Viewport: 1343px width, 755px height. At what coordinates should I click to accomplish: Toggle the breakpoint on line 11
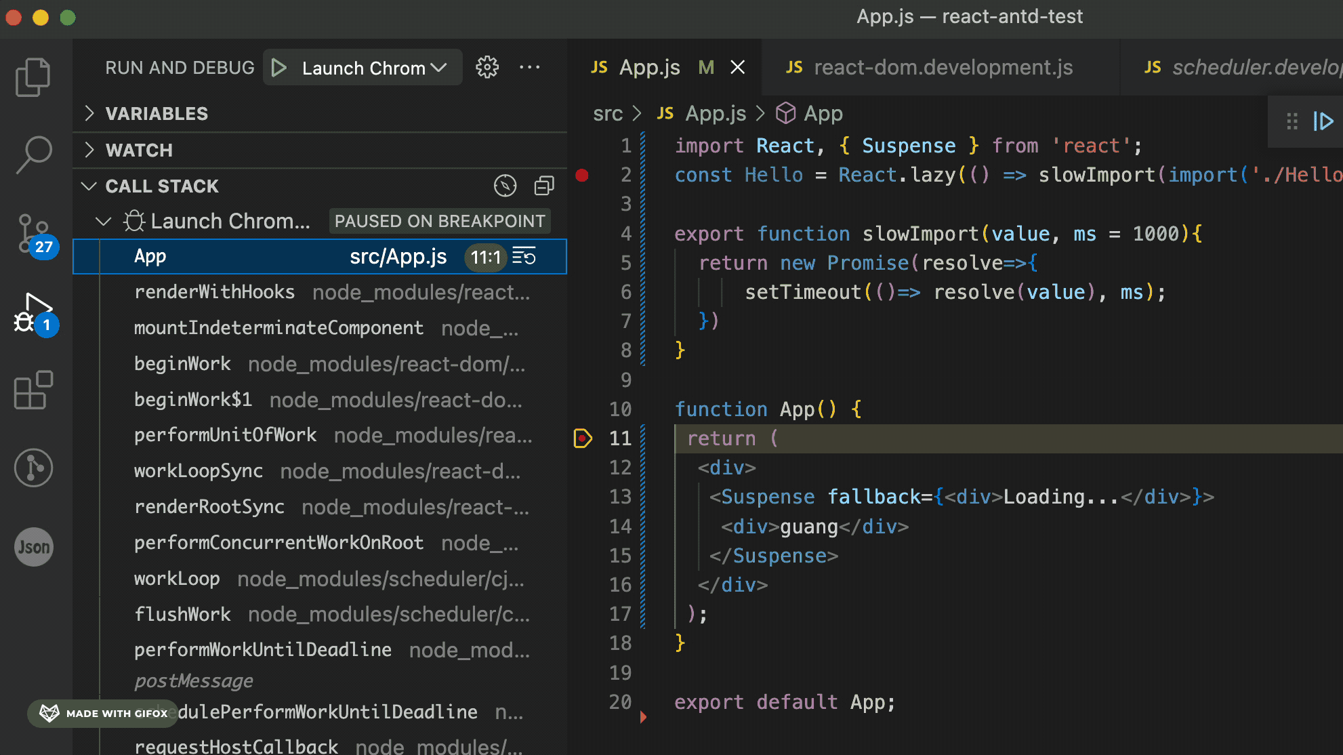click(x=582, y=438)
